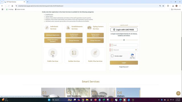Open the Public Services icon

(53, 53)
